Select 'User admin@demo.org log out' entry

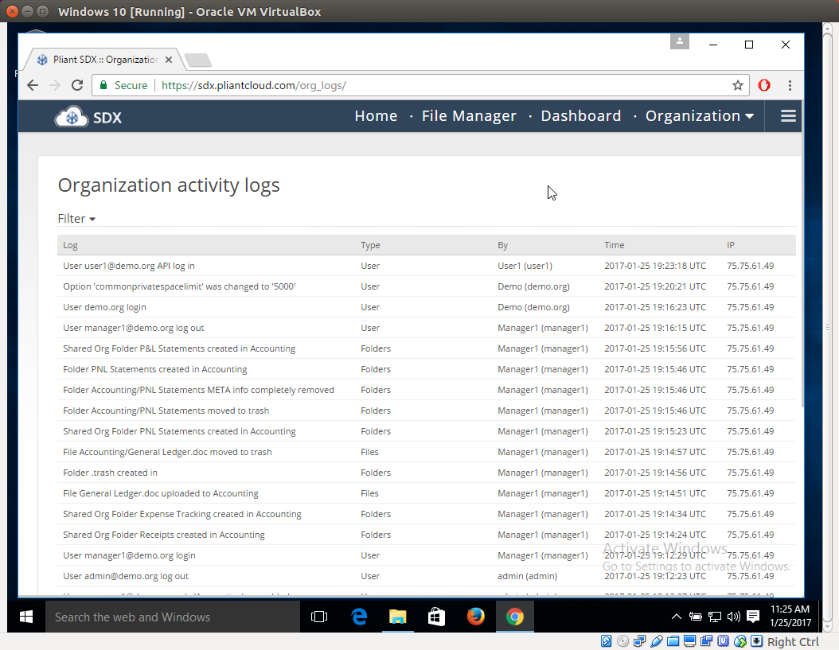[x=427, y=576]
